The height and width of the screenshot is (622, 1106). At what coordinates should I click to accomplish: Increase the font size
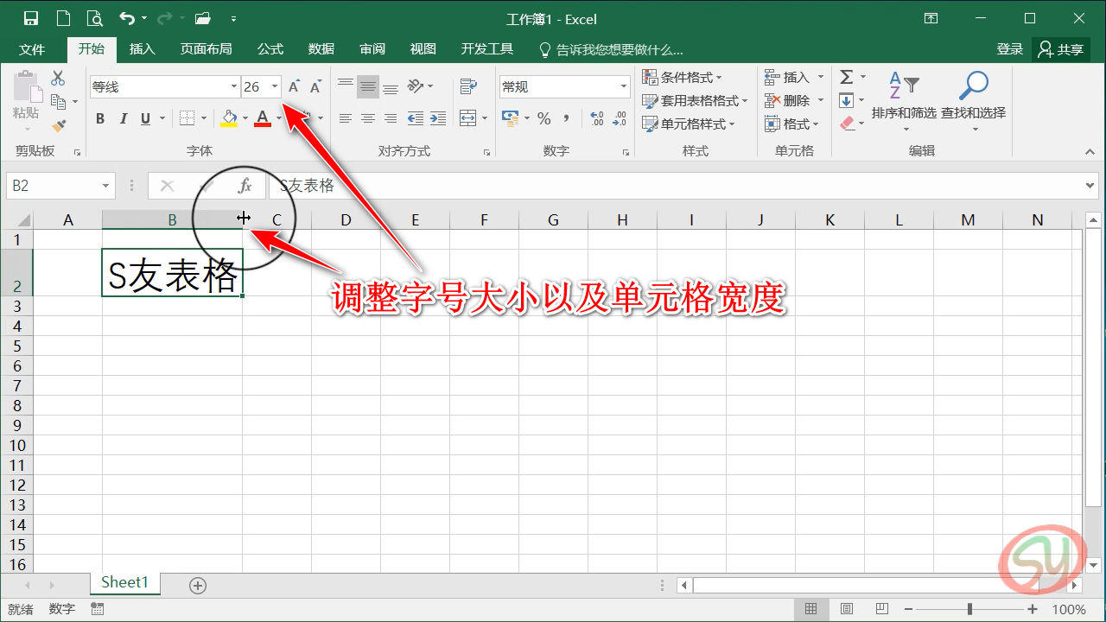294,86
